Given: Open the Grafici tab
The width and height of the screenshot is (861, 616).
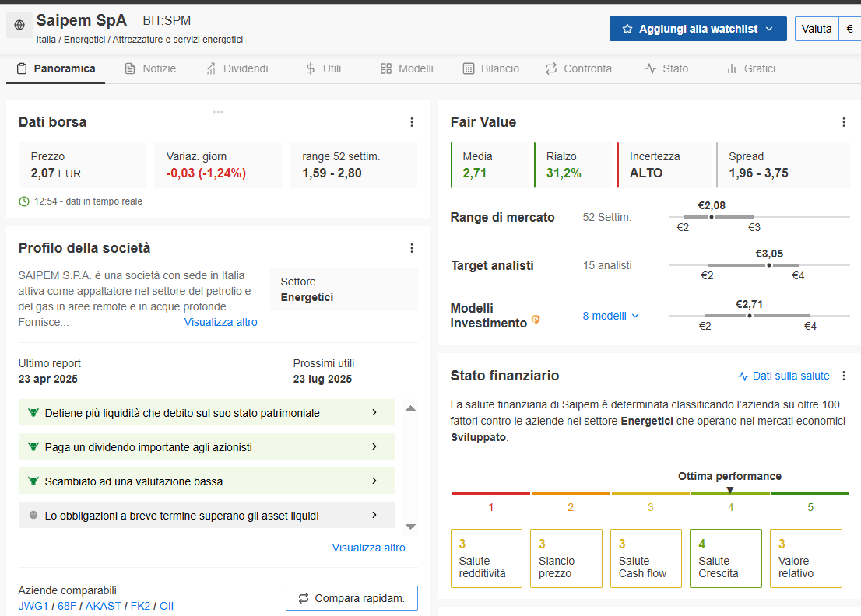Looking at the screenshot, I should pos(750,68).
